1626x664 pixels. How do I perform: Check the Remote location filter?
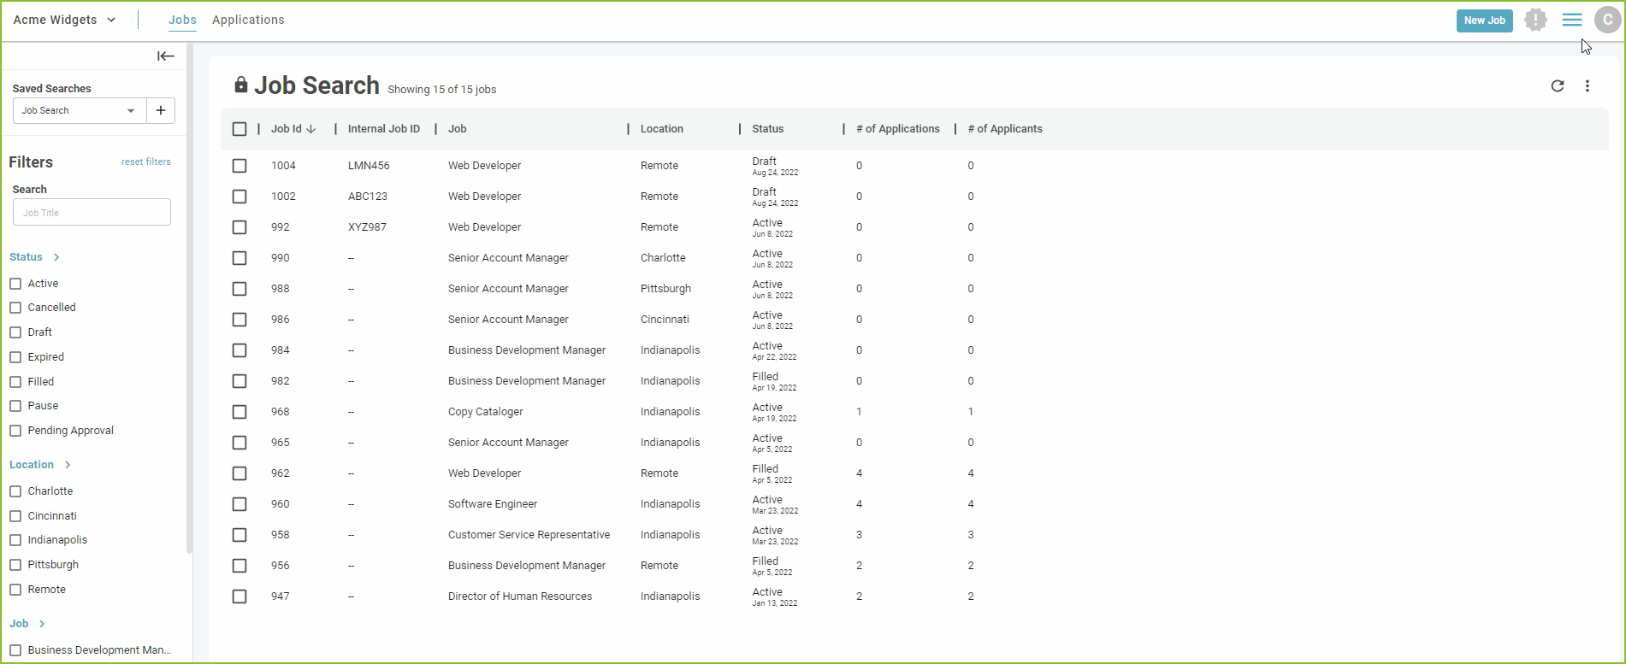(x=15, y=590)
